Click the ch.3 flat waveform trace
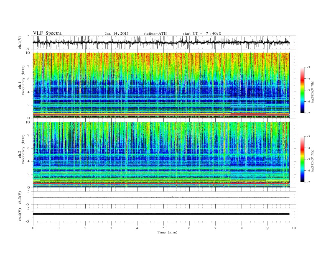 pyautogui.click(x=161, y=197)
